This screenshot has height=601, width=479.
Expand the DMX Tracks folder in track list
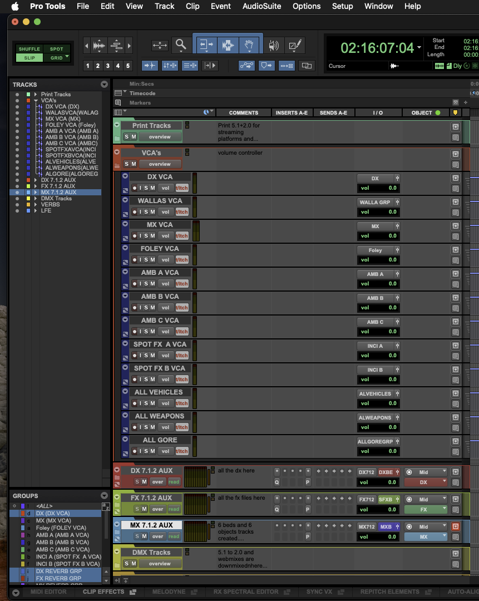pos(36,199)
